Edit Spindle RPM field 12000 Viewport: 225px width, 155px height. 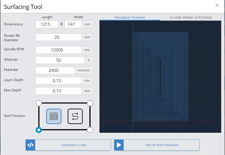pos(58,50)
